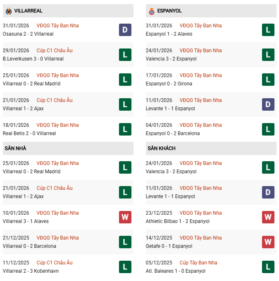Open the Espanyol 0 - 2 Girona match
Viewport: 279px width, 281px height.
[169, 84]
